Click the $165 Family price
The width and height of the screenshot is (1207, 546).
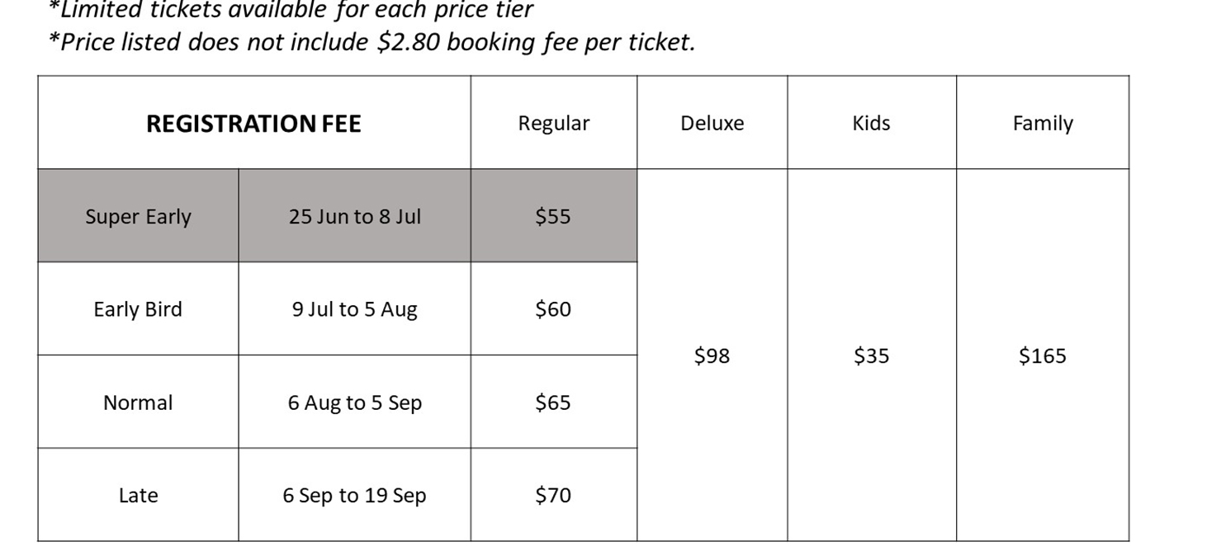[x=1043, y=355]
